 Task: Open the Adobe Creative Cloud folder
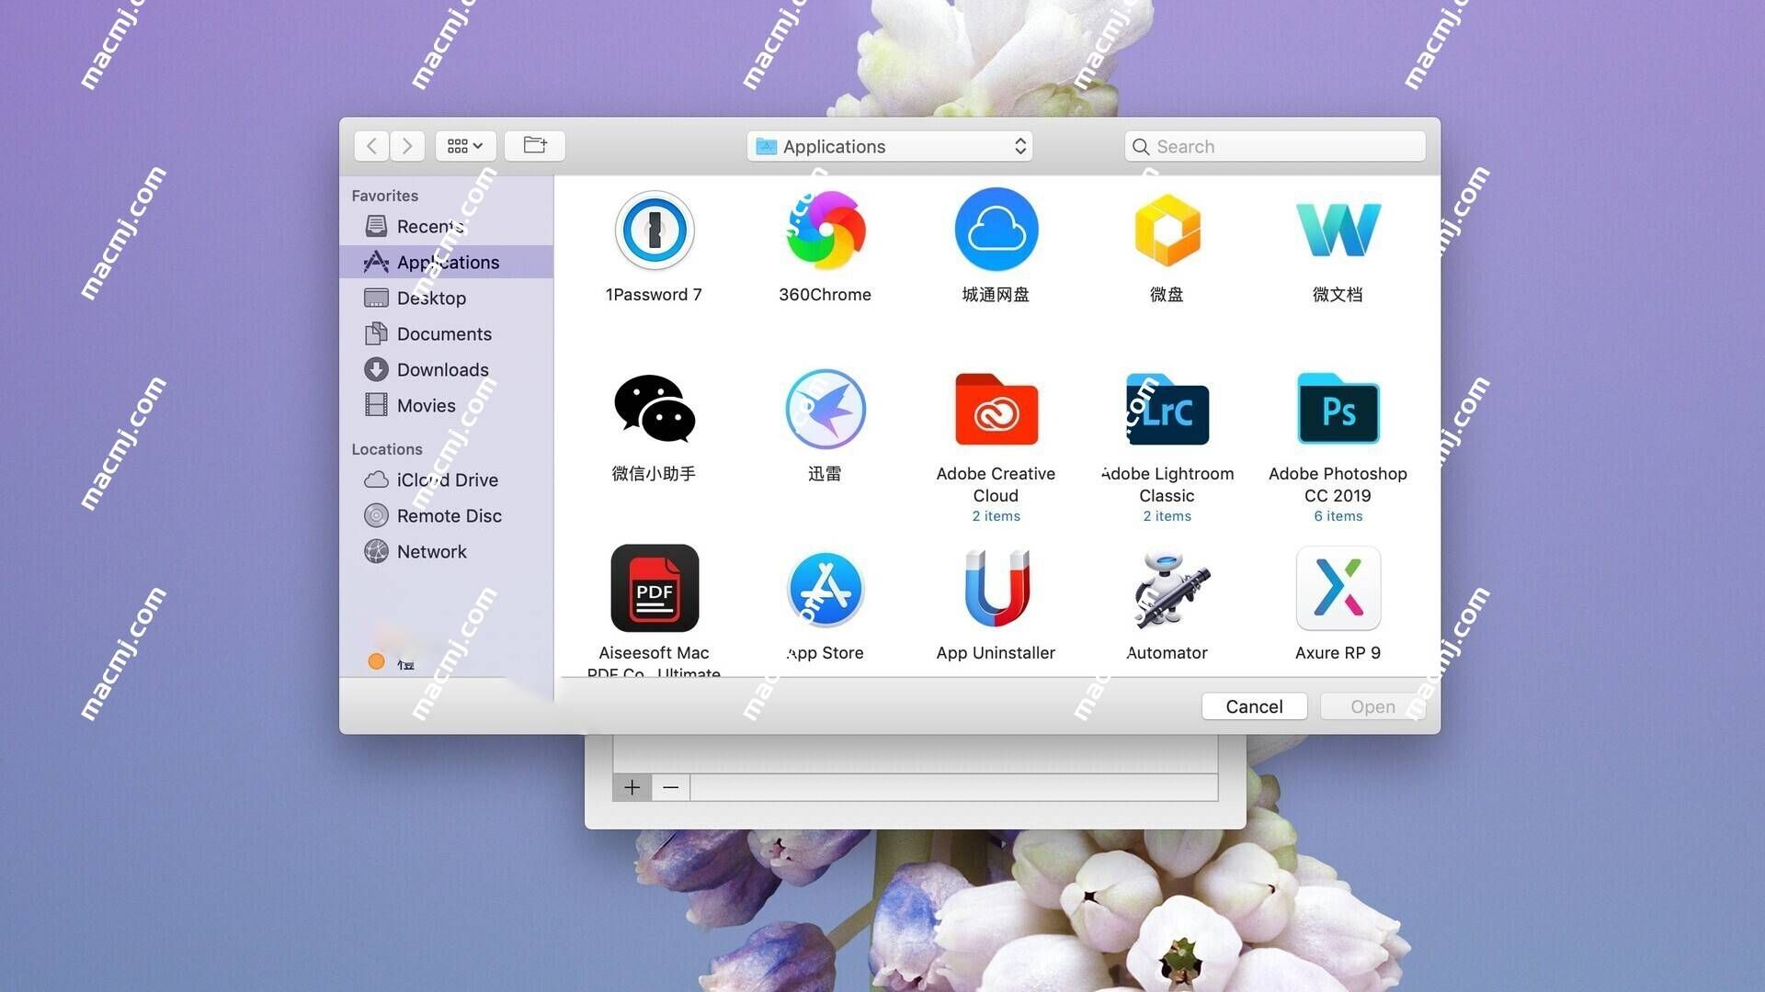coord(996,409)
